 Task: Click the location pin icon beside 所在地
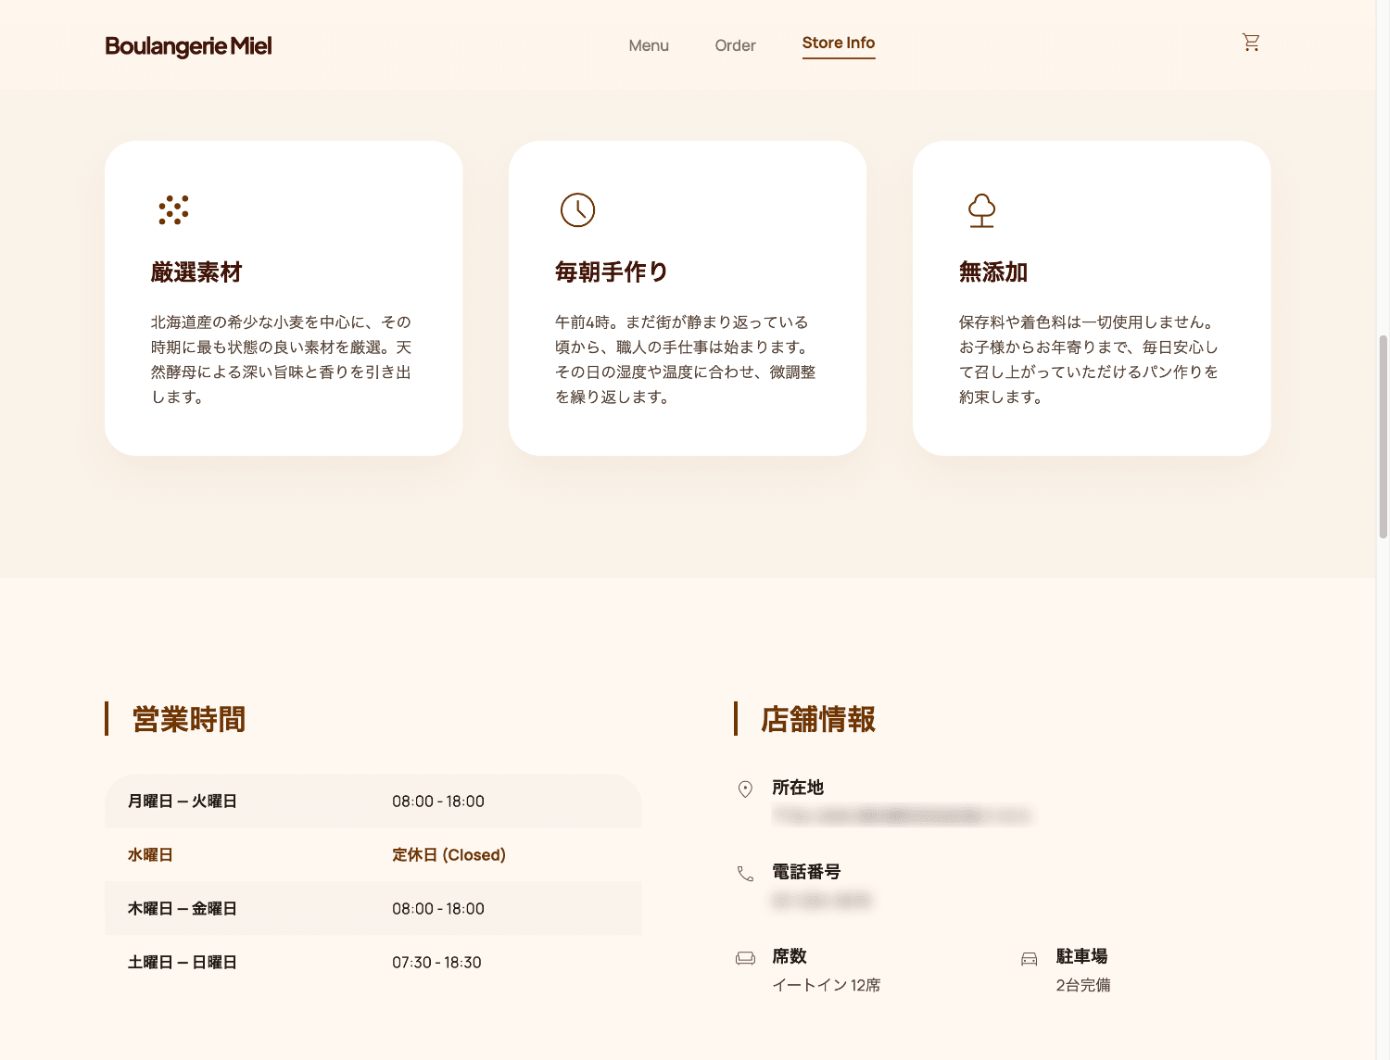[x=744, y=789]
